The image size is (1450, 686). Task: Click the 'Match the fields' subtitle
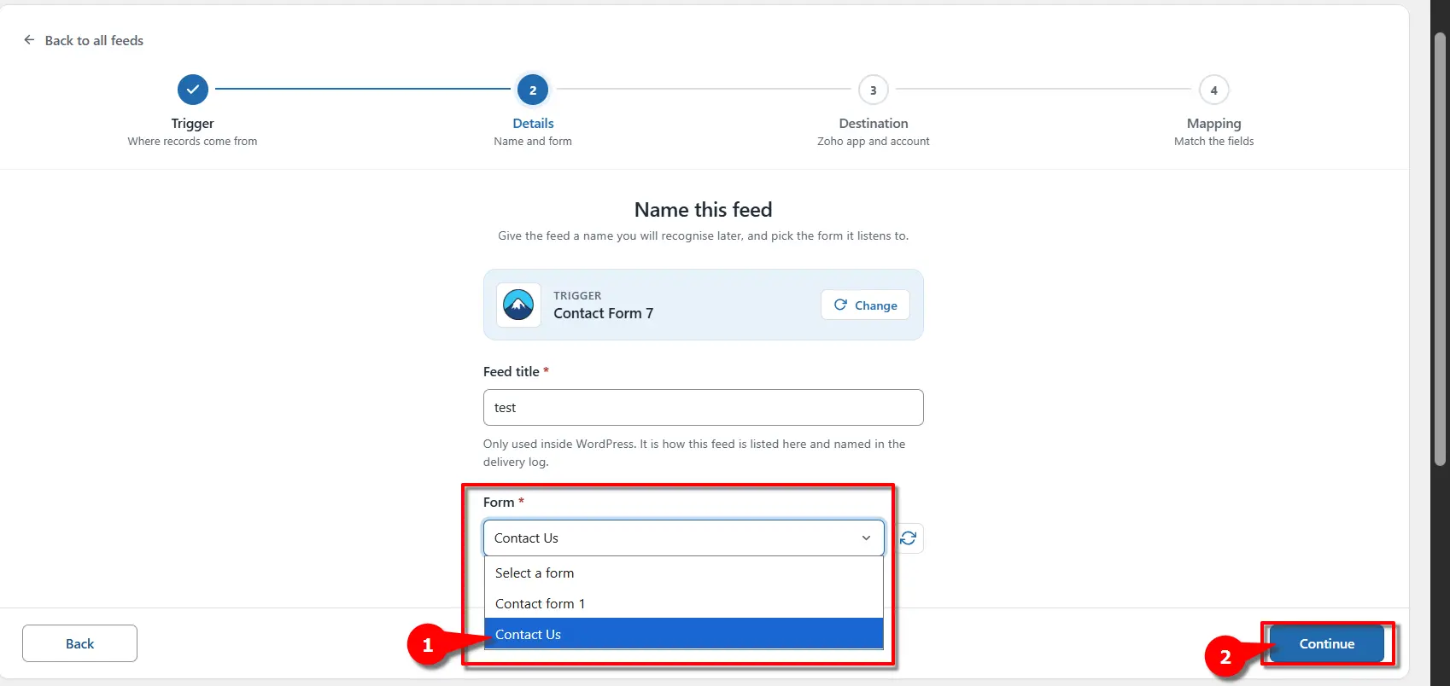(1213, 142)
